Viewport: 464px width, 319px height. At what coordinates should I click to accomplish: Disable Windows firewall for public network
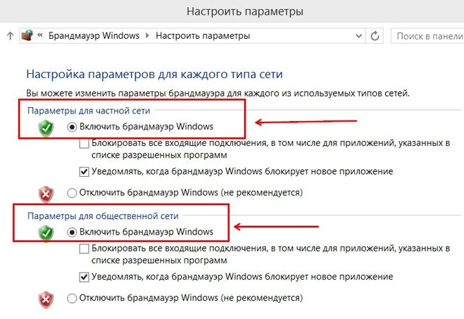(x=72, y=298)
